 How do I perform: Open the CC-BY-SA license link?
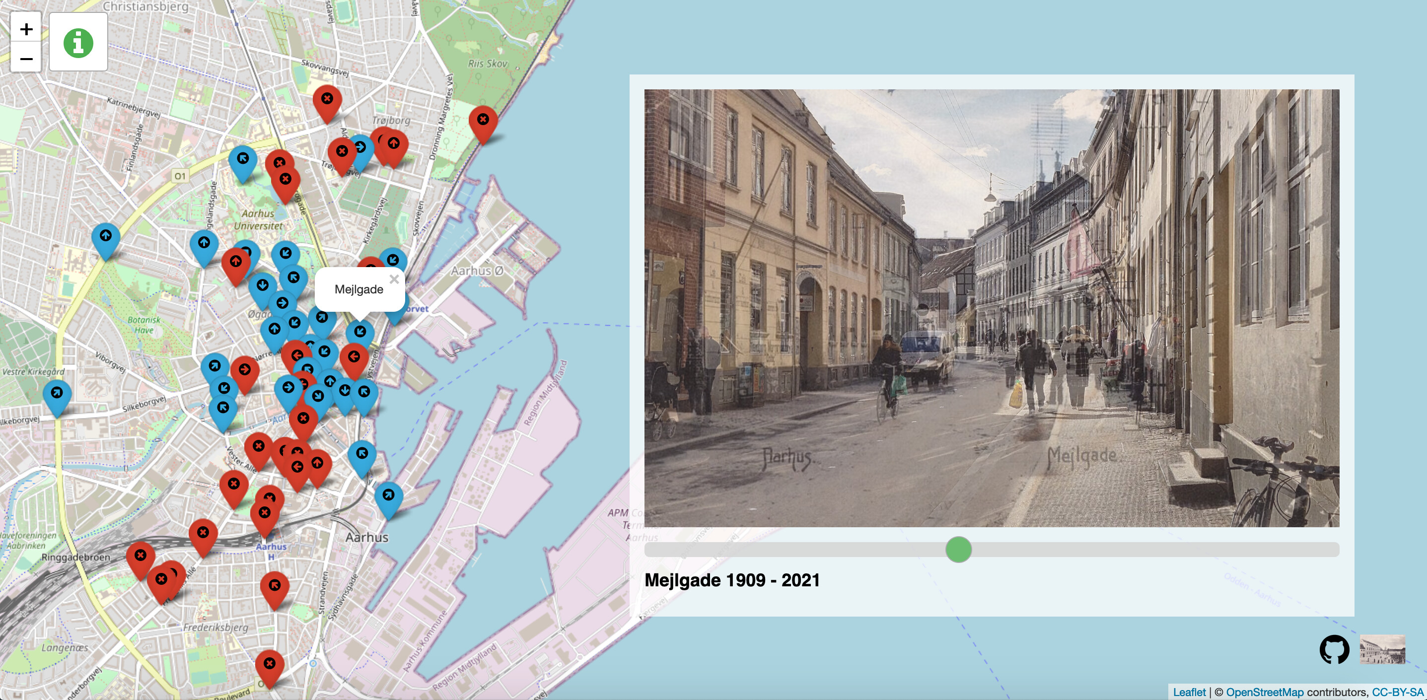point(1397,692)
